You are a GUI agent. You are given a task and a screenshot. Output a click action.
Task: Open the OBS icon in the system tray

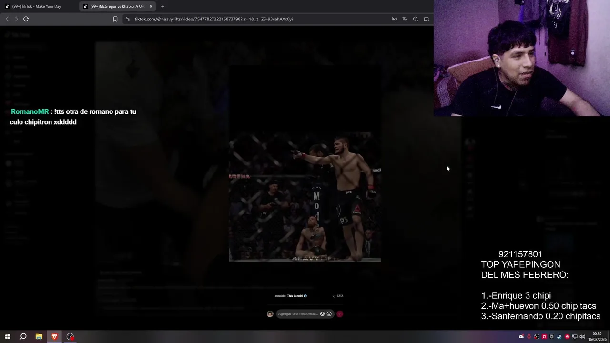tap(537, 337)
